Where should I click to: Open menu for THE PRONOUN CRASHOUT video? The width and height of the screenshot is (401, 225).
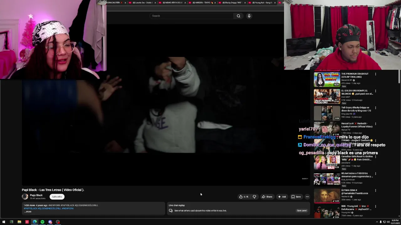376,74
